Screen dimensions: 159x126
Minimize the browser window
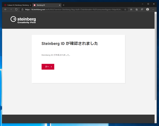[143, 4]
